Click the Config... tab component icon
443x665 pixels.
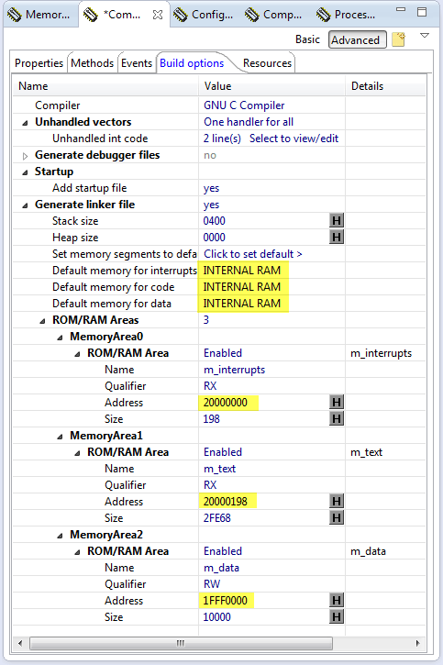(x=180, y=15)
